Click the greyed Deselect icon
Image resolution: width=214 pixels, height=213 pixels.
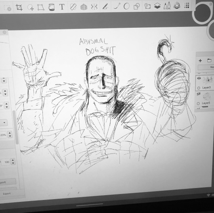tap(8, 8)
